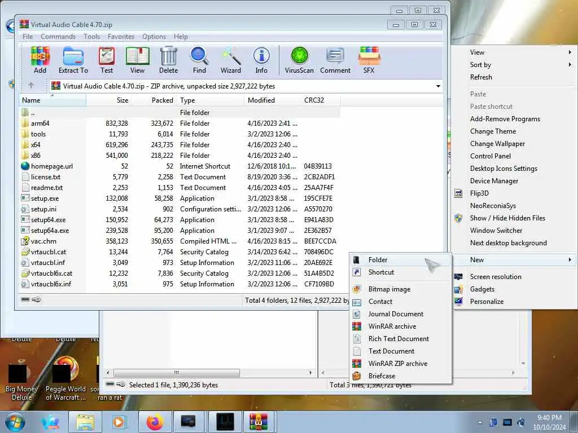Launch the Wizard wand tool
This screenshot has width=578, height=433.
pyautogui.click(x=231, y=60)
